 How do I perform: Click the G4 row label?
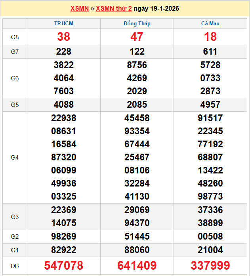tap(15, 157)
